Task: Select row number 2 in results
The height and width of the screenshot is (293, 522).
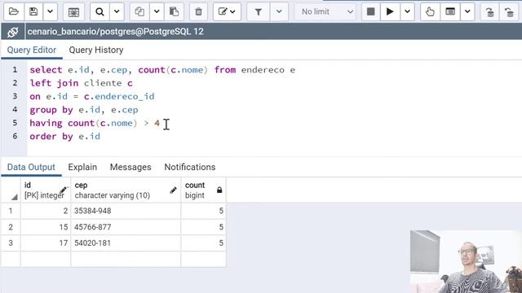Action: click(x=11, y=227)
